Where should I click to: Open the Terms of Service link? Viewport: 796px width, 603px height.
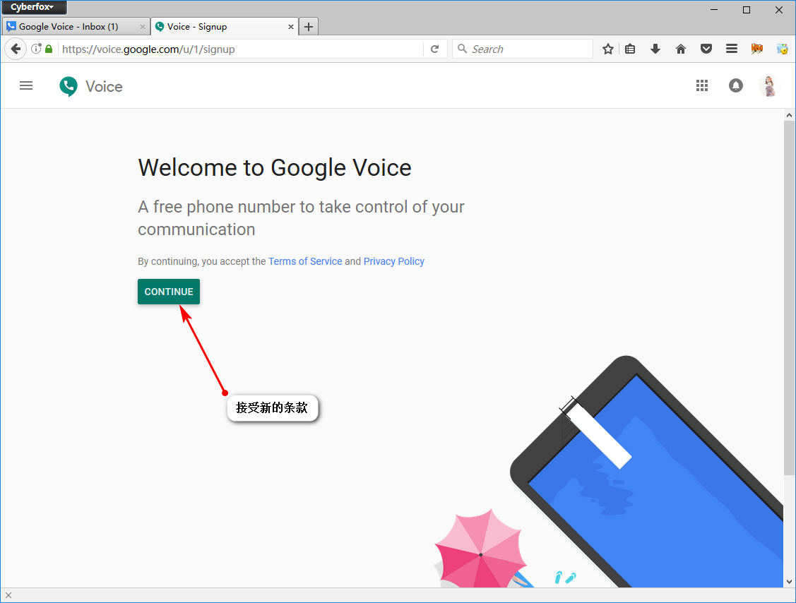tap(305, 261)
